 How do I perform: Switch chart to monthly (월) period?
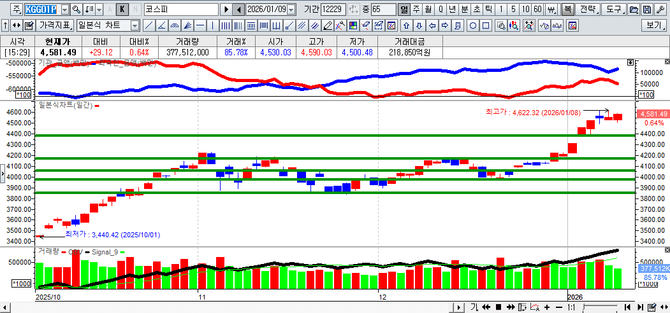pyautogui.click(x=428, y=10)
